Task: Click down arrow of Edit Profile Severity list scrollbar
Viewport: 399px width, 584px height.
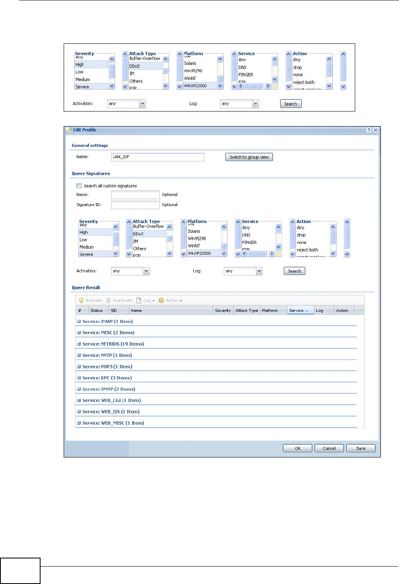Action: point(116,254)
